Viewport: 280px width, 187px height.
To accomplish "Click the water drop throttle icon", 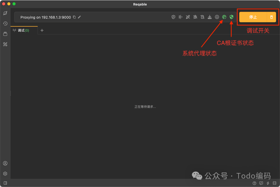I will [x=217, y=17].
